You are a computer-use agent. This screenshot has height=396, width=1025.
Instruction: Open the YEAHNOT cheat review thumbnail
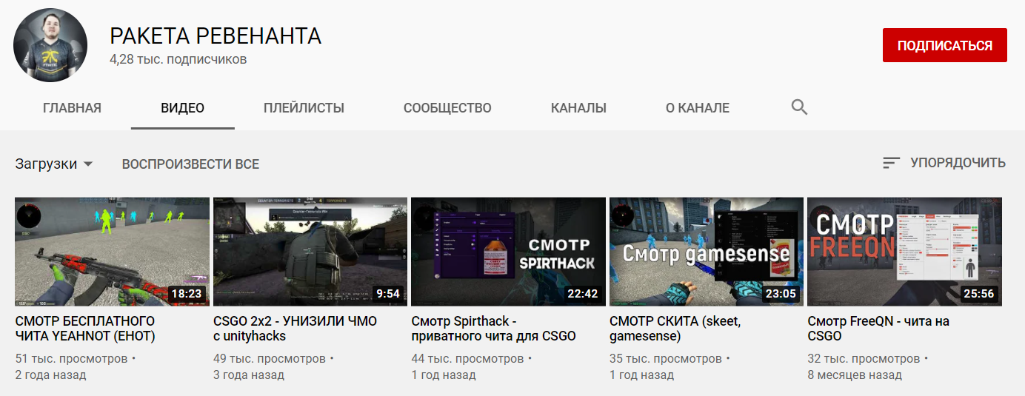pyautogui.click(x=112, y=252)
